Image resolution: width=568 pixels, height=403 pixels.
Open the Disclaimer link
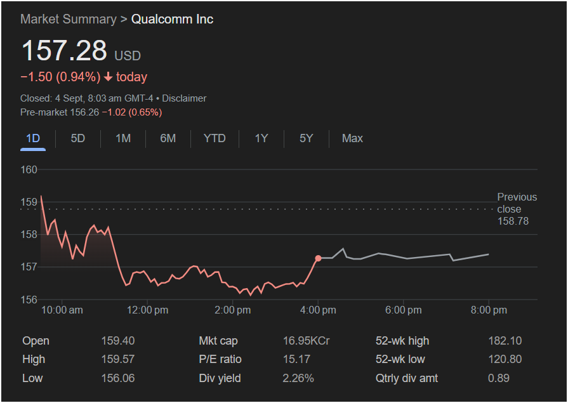coord(184,98)
